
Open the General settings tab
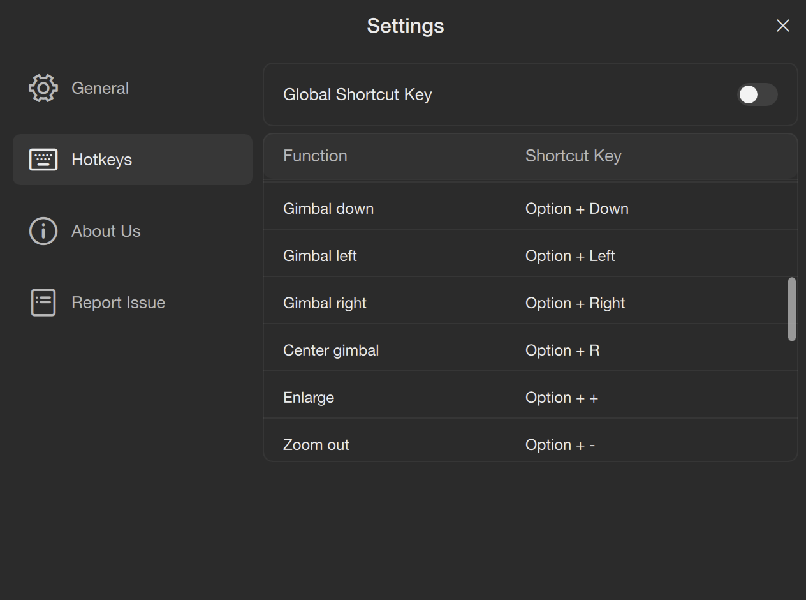coord(100,88)
